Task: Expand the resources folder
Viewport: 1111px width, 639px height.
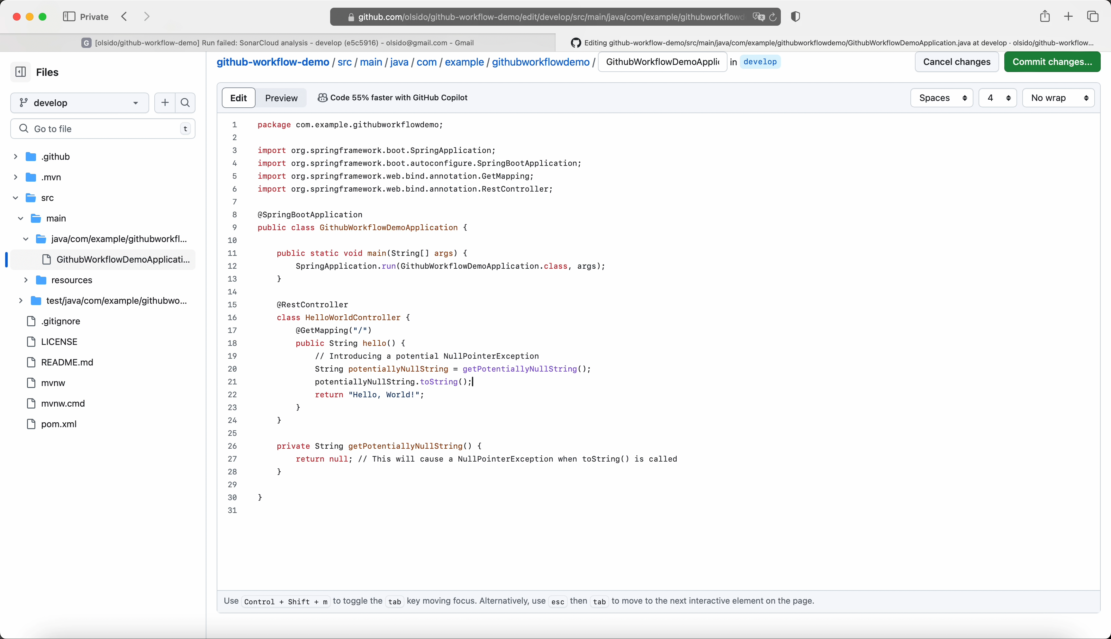Action: [x=26, y=280]
